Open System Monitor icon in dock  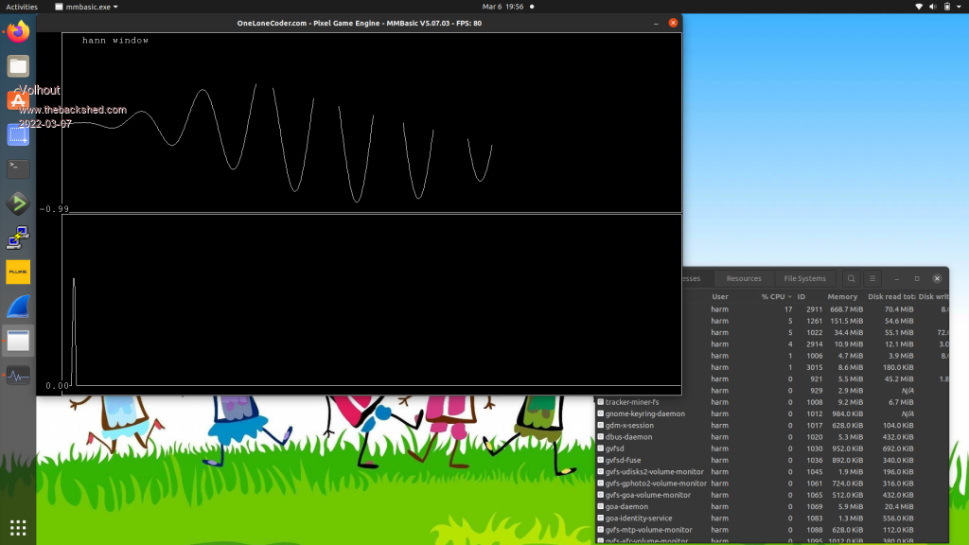coord(18,376)
